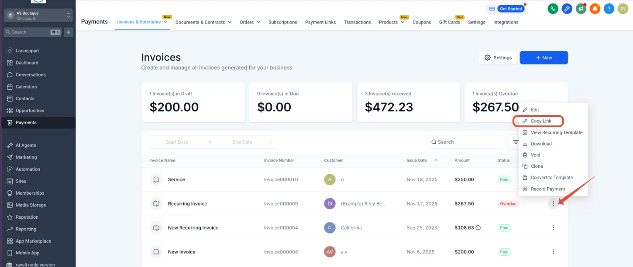Viewport: 633px width, 267px height.
Task: Open the Integrations tab
Action: pyautogui.click(x=506, y=22)
